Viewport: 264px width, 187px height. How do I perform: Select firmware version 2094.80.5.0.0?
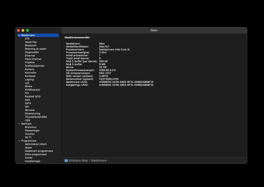pyautogui.click(x=107, y=70)
